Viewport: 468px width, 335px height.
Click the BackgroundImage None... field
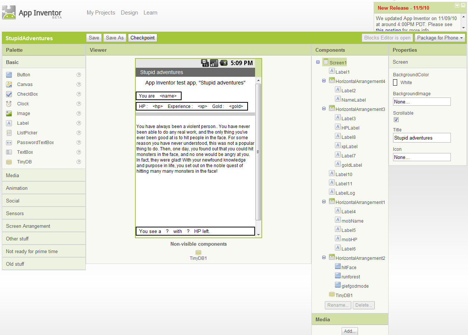pyautogui.click(x=422, y=102)
